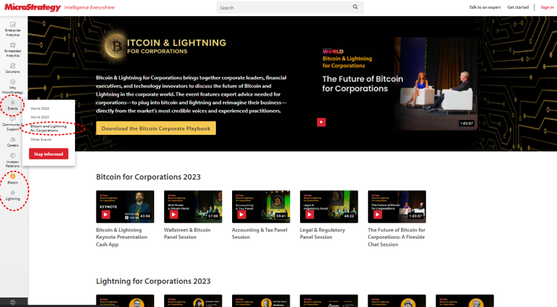Open Why MicroStrategy sidebar item
Screen dimensions: 557x307
click(x=12, y=87)
